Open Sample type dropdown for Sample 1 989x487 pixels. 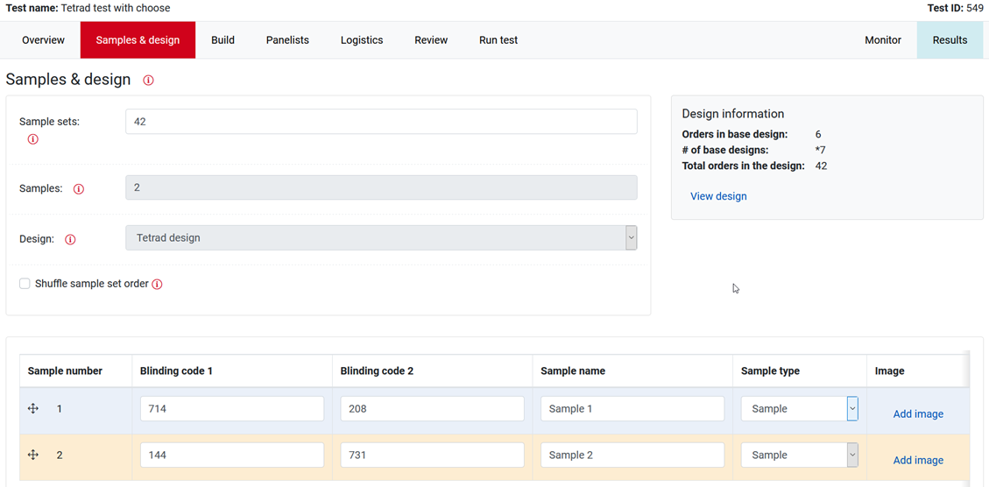851,409
